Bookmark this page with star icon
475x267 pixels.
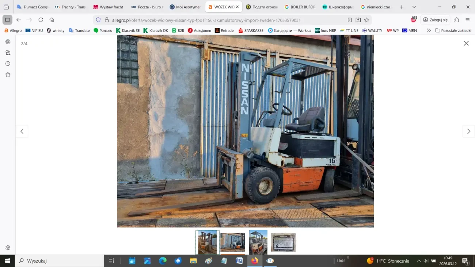click(366, 20)
